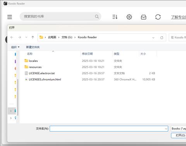The height and width of the screenshot is (146, 186).
Task: Sort by 名称 column header
Action: click(x=30, y=54)
